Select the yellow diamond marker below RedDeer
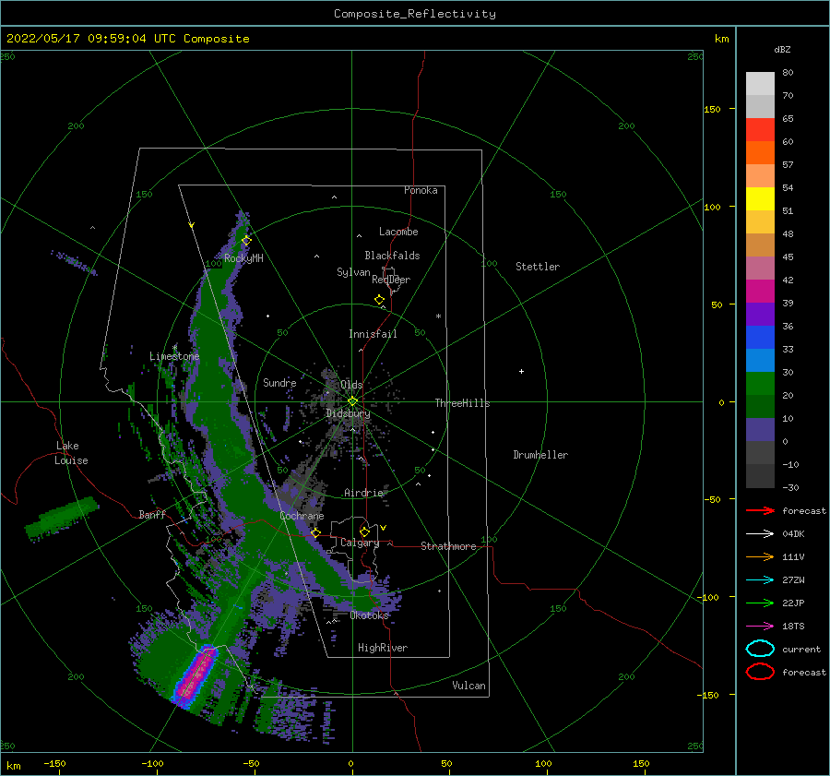Screen dimensions: 830x776 pos(379,299)
